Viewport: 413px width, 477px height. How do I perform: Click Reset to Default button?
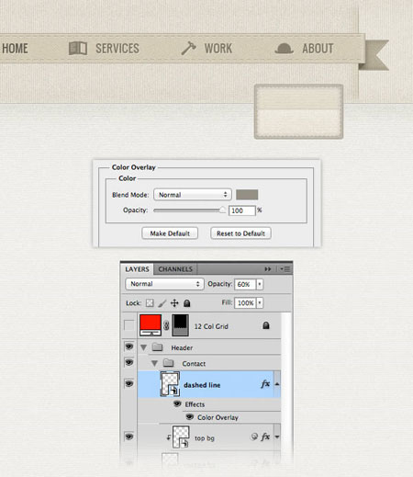click(240, 233)
